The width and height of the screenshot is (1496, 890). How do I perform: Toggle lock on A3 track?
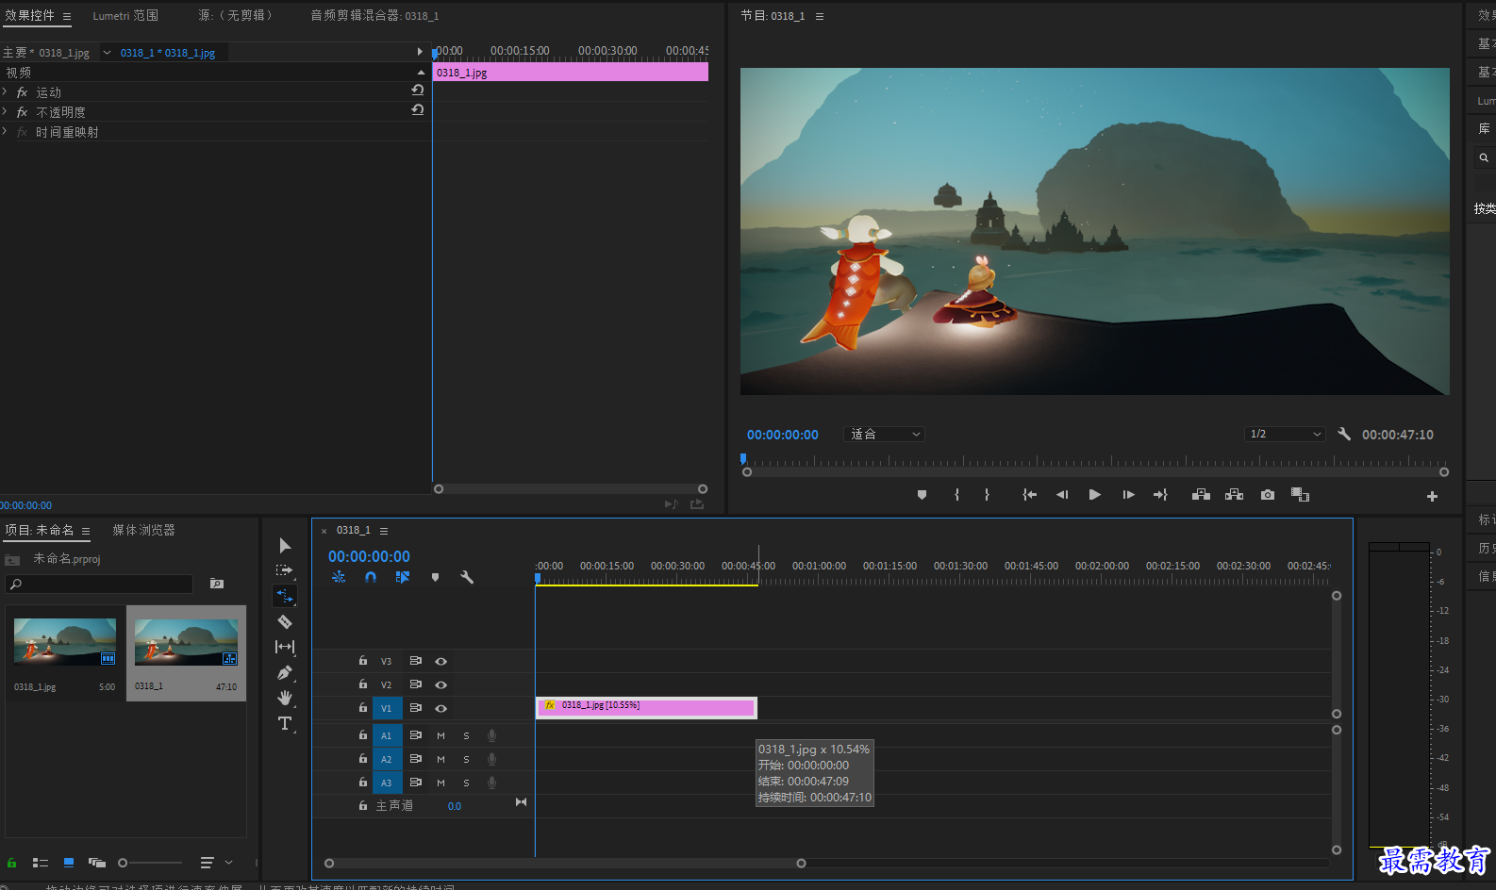(362, 783)
